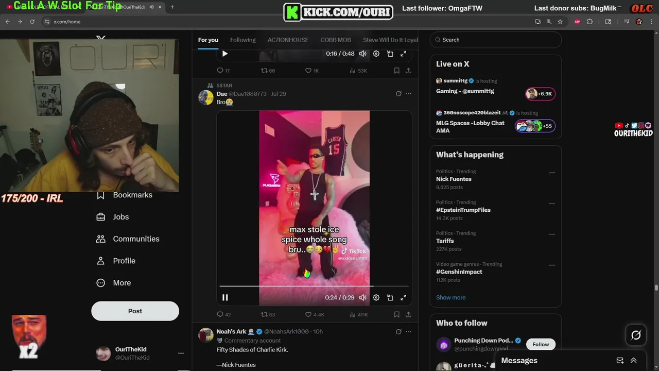Like the Dae post with 4.4K likes
The width and height of the screenshot is (659, 371).
click(315, 314)
